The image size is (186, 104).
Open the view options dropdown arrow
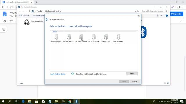(161, 16)
